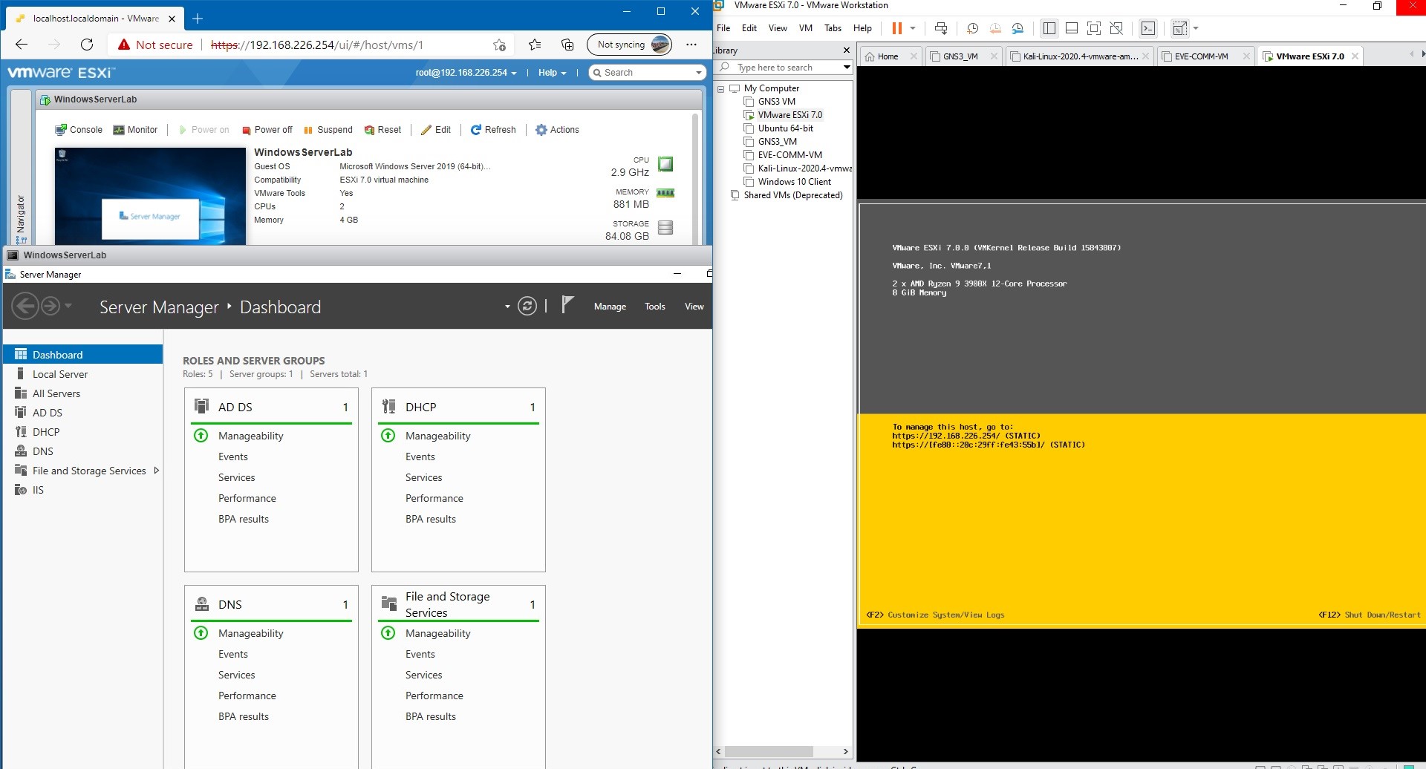Toggle the thumbnail bar view button
The image size is (1426, 769).
pyautogui.click(x=1071, y=28)
